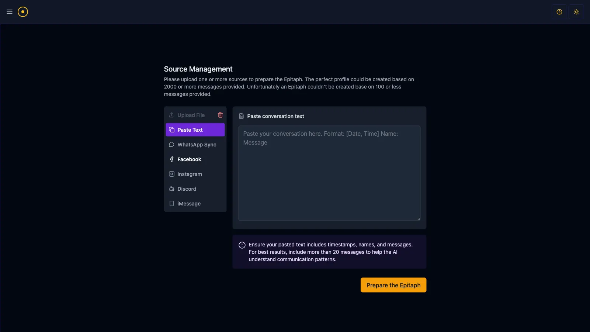This screenshot has height=332, width=590.
Task: Focus the paste conversation text area
Action: [x=329, y=173]
